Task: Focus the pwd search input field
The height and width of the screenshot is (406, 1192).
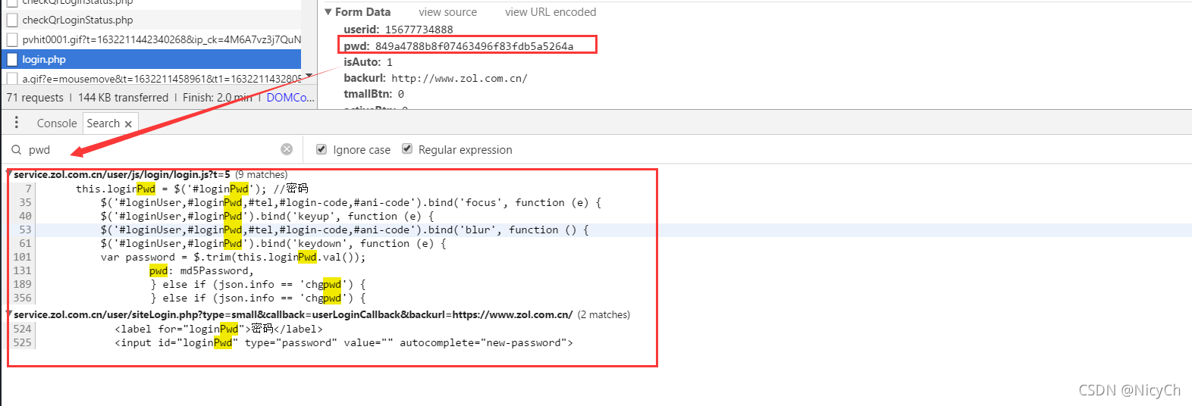Action: point(152,149)
